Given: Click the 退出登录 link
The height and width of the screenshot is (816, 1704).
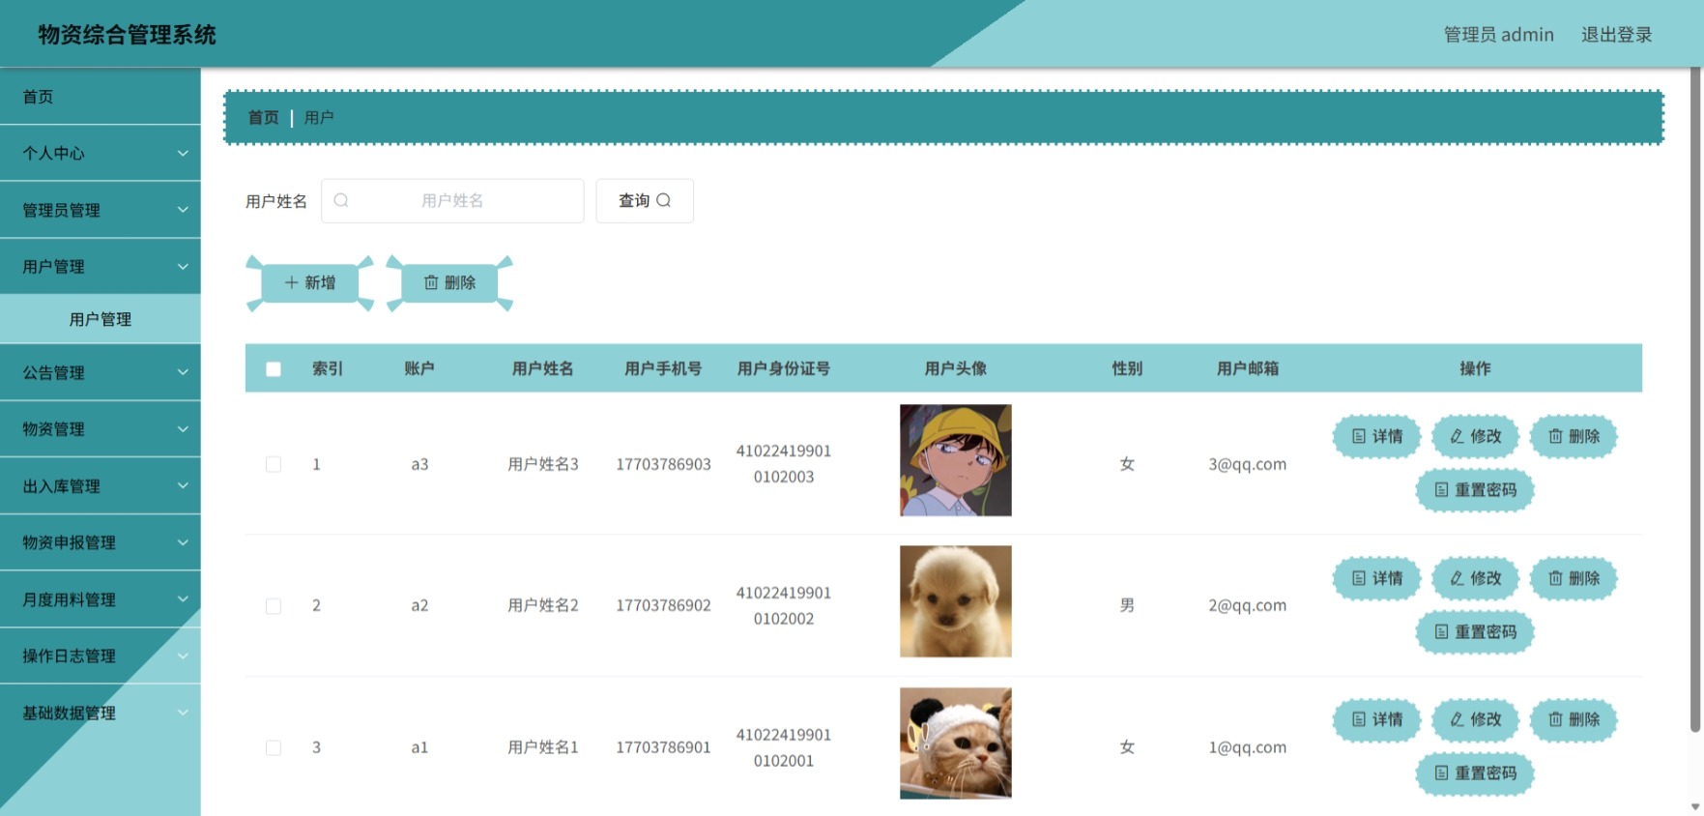Looking at the screenshot, I should 1616,35.
